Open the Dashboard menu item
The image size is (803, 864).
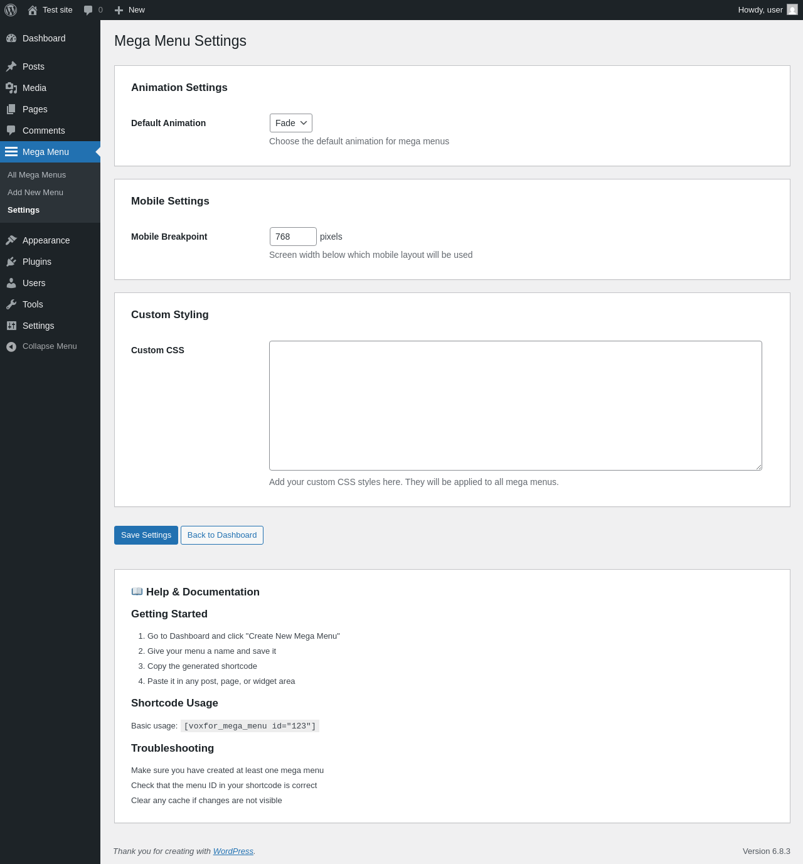(50, 38)
